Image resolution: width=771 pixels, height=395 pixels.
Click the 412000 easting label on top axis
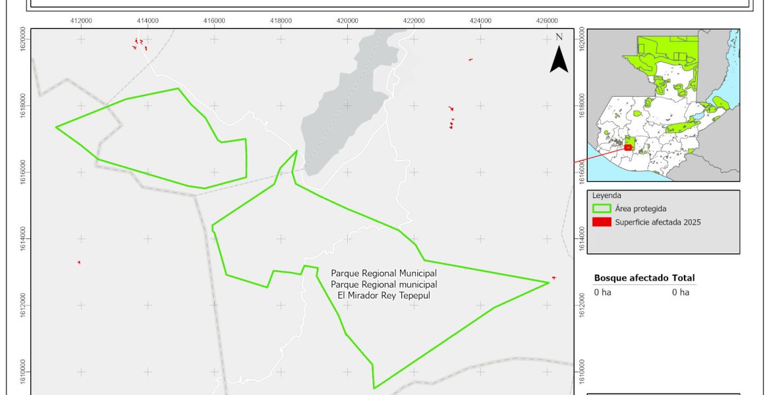81,21
